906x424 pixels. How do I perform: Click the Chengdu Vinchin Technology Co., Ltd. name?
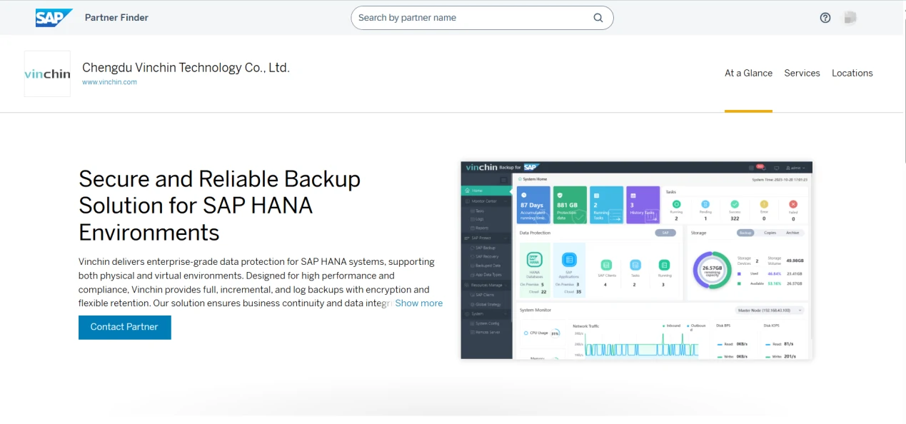click(x=186, y=68)
